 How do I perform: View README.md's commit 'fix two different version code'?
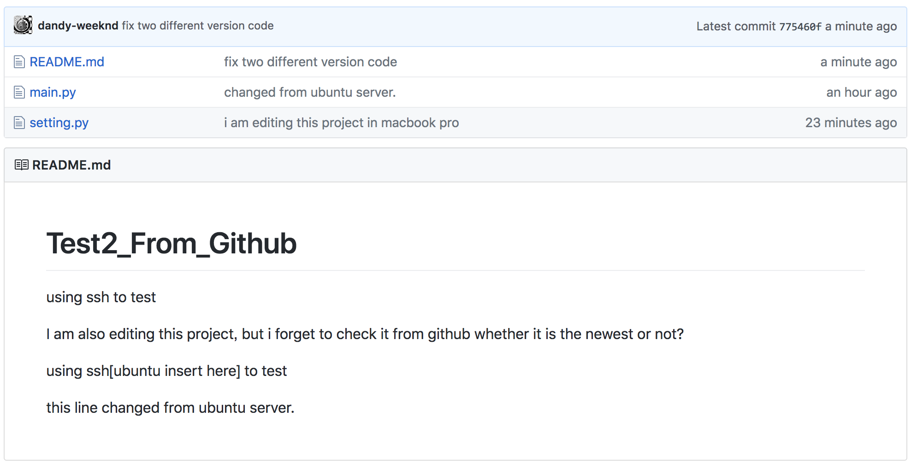[310, 62]
